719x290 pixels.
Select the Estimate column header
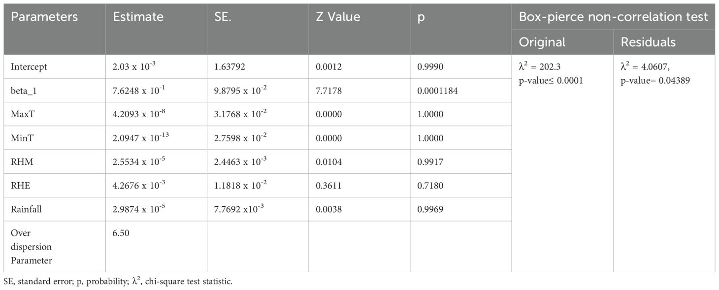pyautogui.click(x=138, y=17)
